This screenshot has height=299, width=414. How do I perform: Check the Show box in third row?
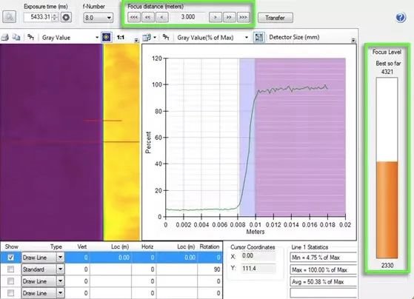pos(10,281)
